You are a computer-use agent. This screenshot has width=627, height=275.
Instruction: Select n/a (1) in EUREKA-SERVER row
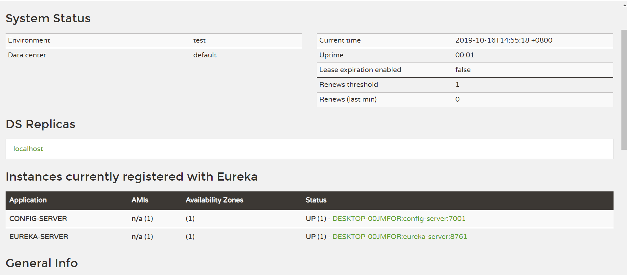[x=142, y=237]
